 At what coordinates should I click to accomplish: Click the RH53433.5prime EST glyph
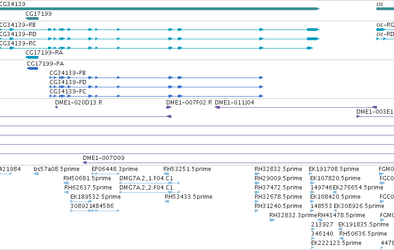click(167, 201)
